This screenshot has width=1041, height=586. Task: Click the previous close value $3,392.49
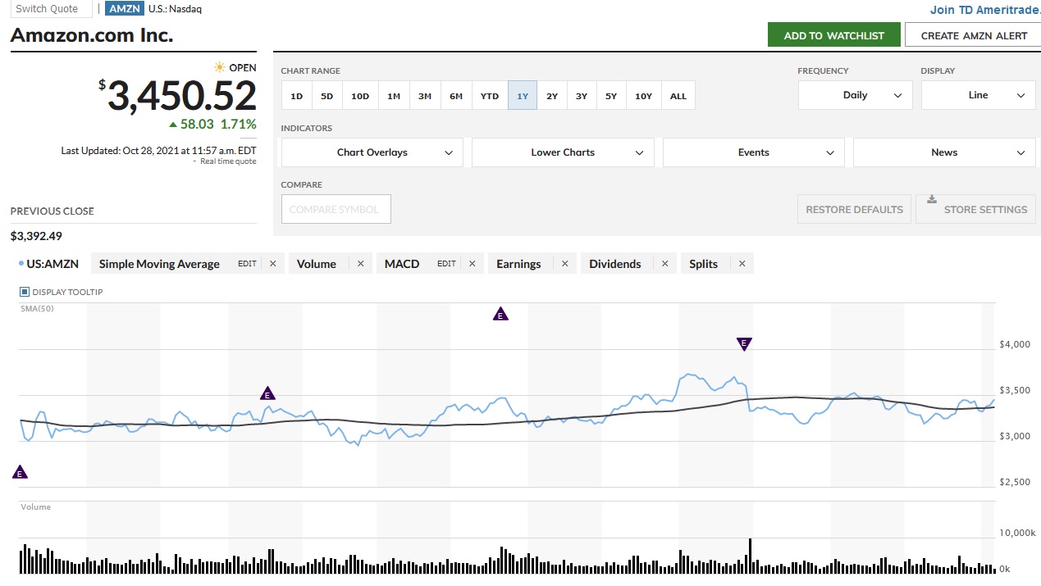[x=36, y=236]
